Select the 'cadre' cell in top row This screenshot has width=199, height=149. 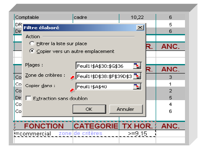(x=96, y=17)
